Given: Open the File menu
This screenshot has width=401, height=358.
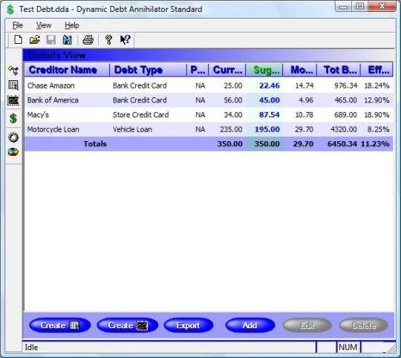Looking at the screenshot, I should tap(18, 25).
